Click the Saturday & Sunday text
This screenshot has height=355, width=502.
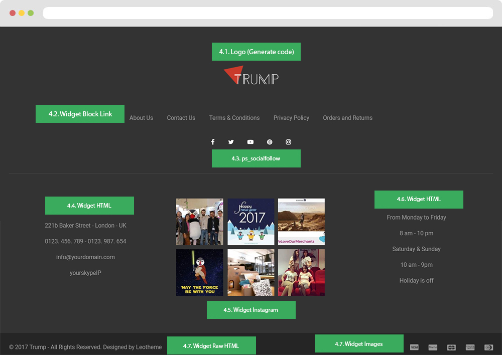click(417, 249)
